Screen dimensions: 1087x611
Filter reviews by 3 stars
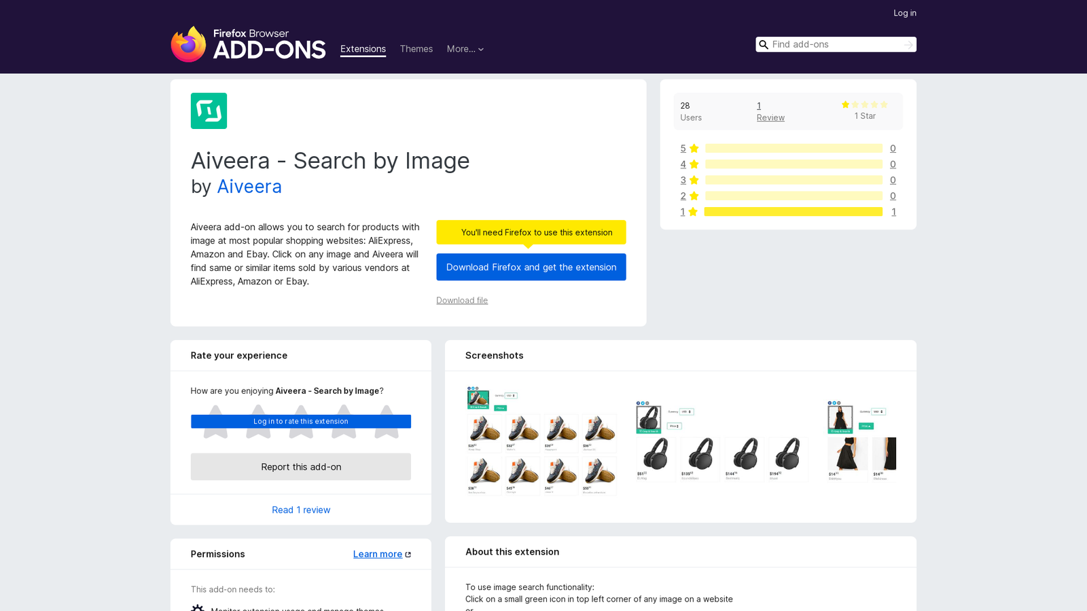(690, 180)
